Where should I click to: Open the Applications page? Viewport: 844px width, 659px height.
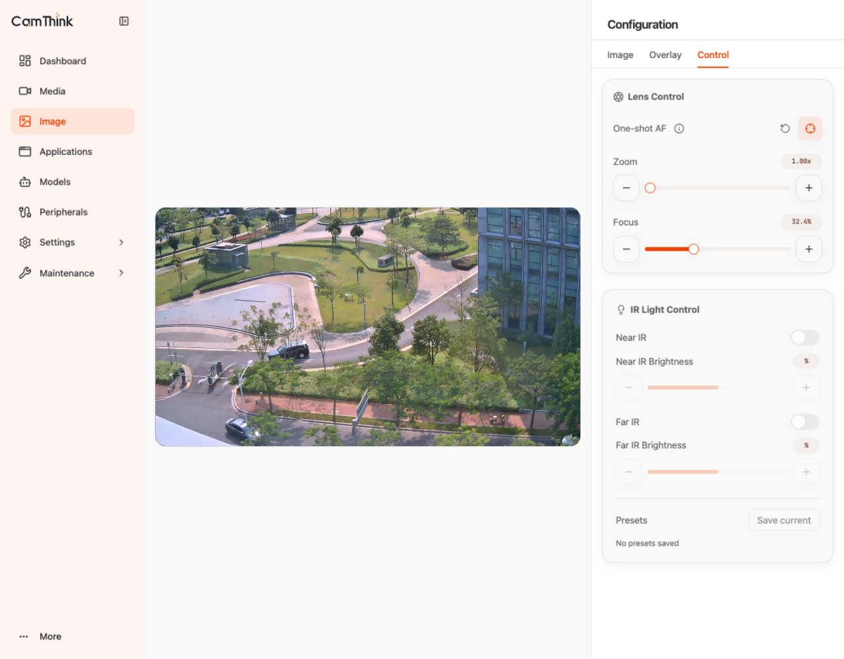pos(73,152)
